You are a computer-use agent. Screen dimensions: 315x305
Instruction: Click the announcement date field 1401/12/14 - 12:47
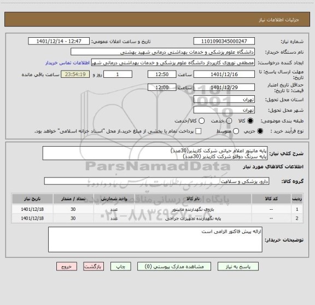(x=59, y=41)
